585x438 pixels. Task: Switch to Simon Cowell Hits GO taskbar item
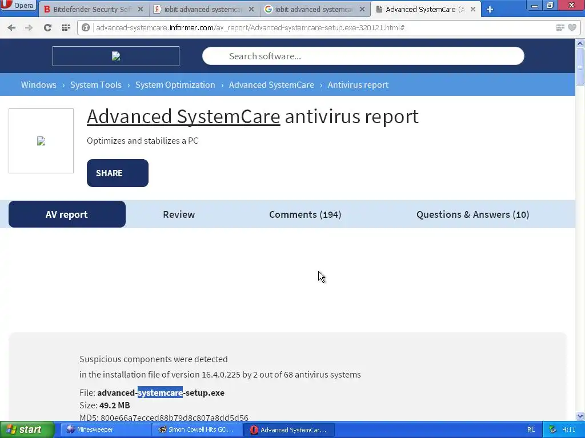(198, 430)
